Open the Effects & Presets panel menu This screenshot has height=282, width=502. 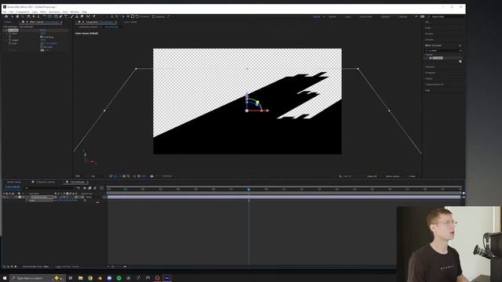[460, 45]
